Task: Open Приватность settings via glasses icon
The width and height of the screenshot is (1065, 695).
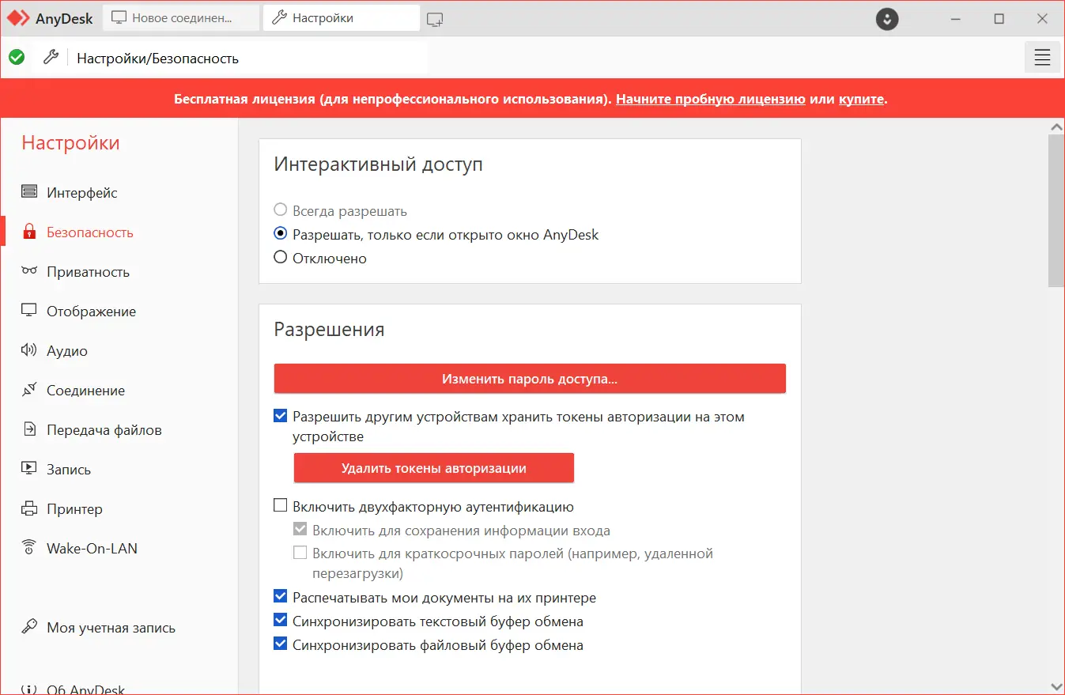Action: [x=28, y=271]
